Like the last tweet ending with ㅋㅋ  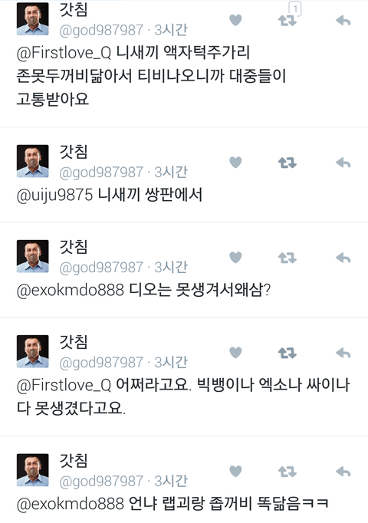[x=235, y=471]
